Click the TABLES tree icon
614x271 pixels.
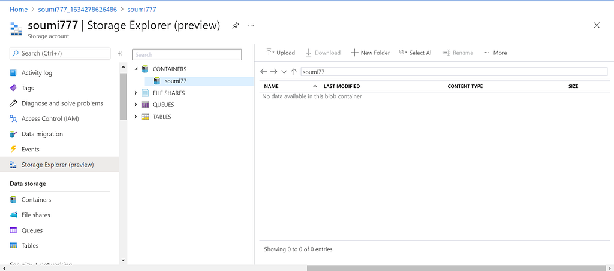pos(145,117)
